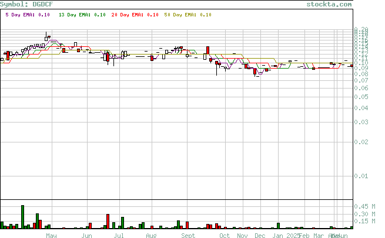Click the 'Symbol: DGDCF' chart title

[x=26, y=4]
